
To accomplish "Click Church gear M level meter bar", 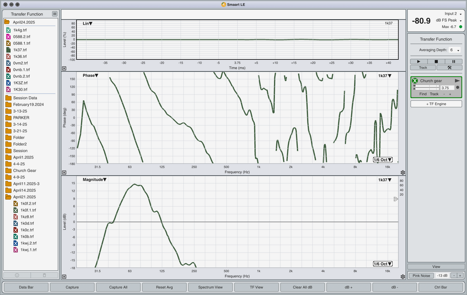I will point(426,86).
